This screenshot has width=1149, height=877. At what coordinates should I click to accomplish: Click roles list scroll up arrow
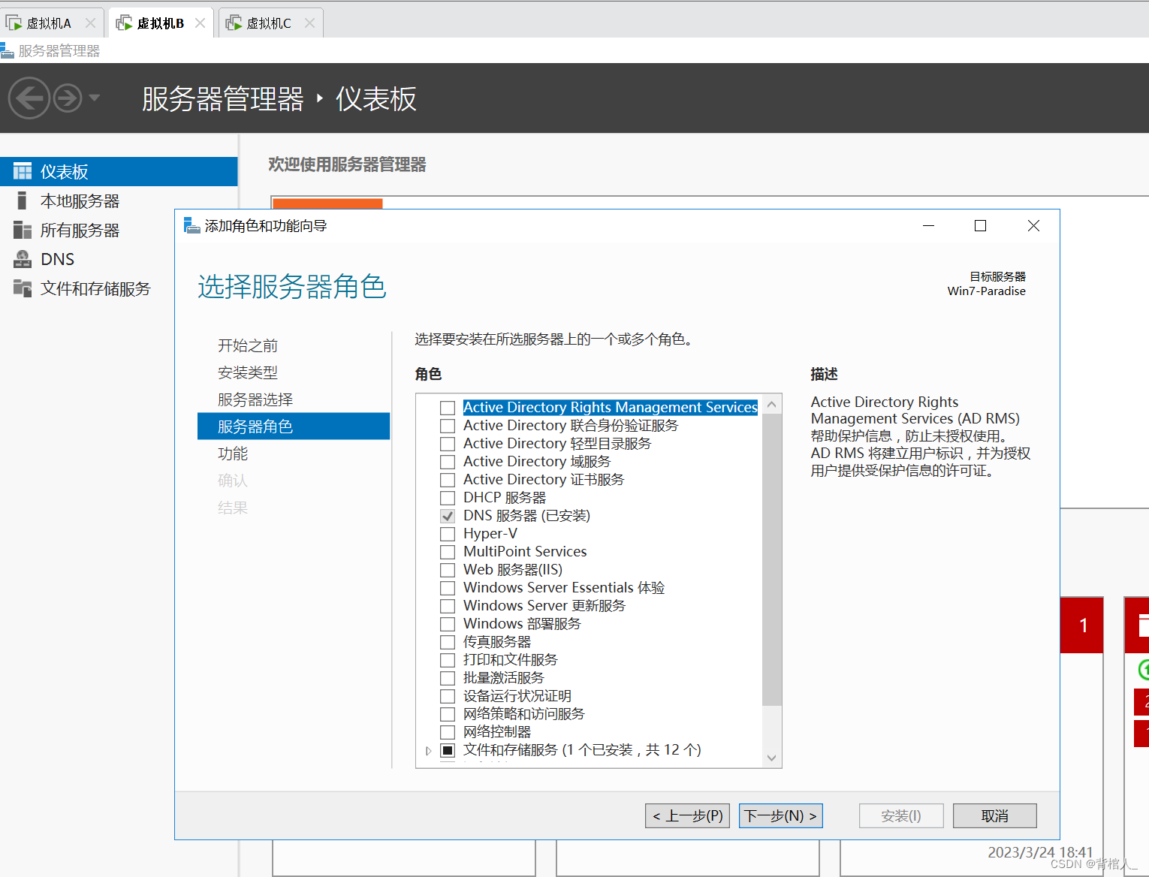click(771, 404)
